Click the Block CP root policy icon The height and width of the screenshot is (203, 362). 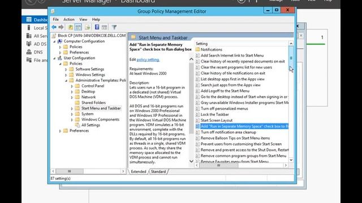[x=54, y=36]
